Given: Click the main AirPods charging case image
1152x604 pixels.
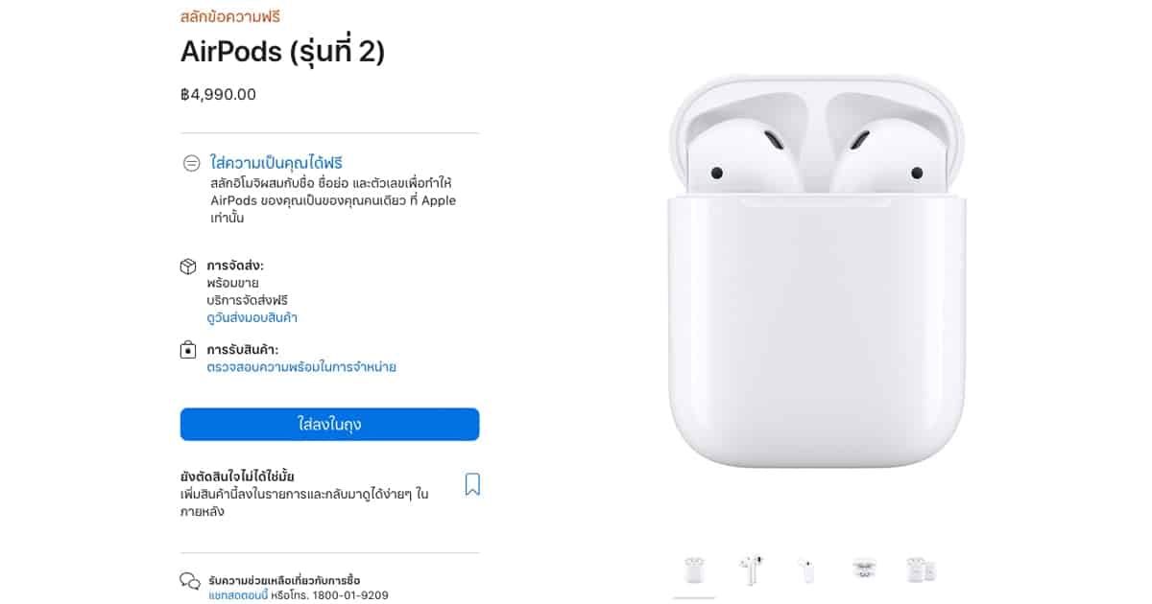Looking at the screenshot, I should (x=815, y=271).
